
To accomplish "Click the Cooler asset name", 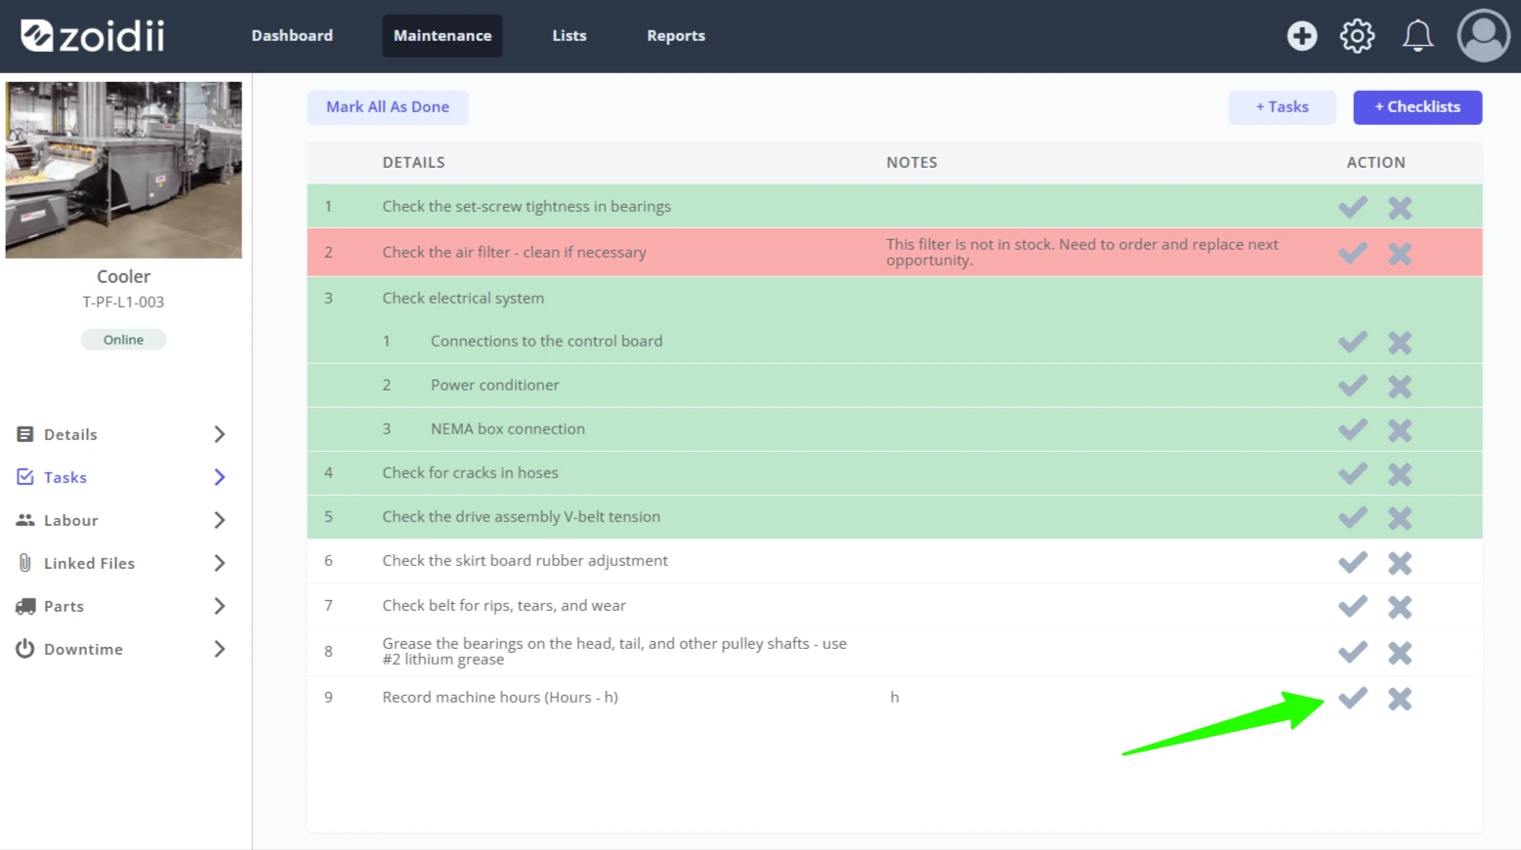I will [123, 276].
